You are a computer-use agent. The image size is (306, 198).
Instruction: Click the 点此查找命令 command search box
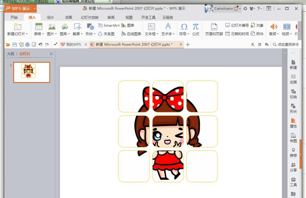(x=286, y=45)
